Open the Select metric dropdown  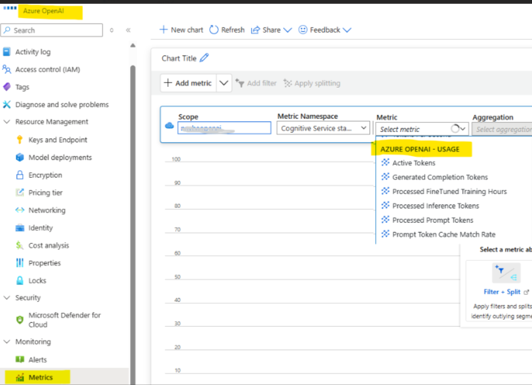click(x=422, y=129)
